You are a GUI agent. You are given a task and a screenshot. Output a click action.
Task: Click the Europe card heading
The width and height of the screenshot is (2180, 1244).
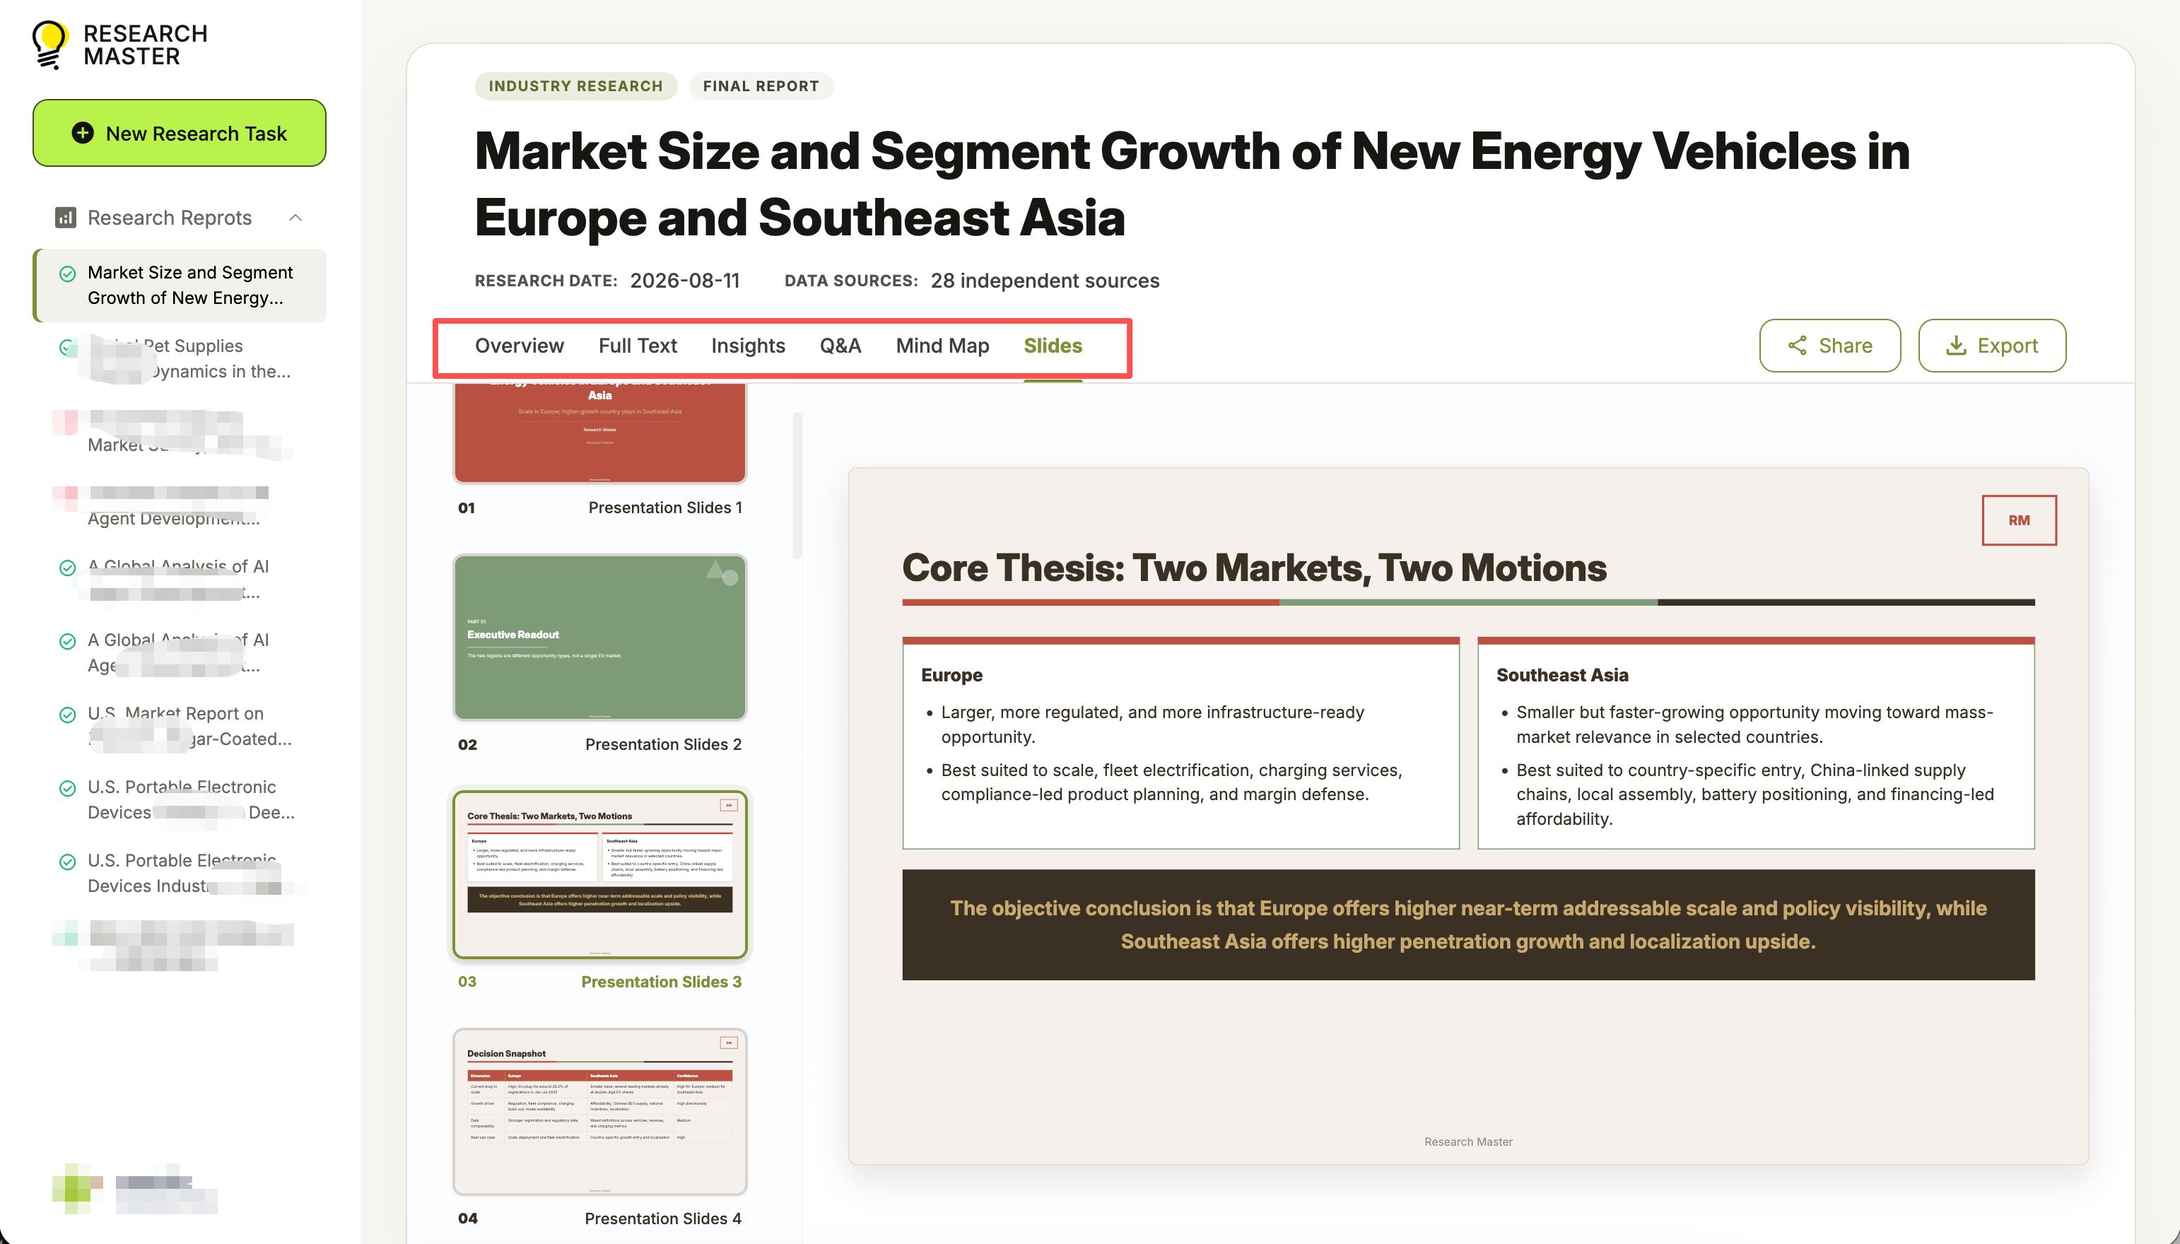(951, 675)
